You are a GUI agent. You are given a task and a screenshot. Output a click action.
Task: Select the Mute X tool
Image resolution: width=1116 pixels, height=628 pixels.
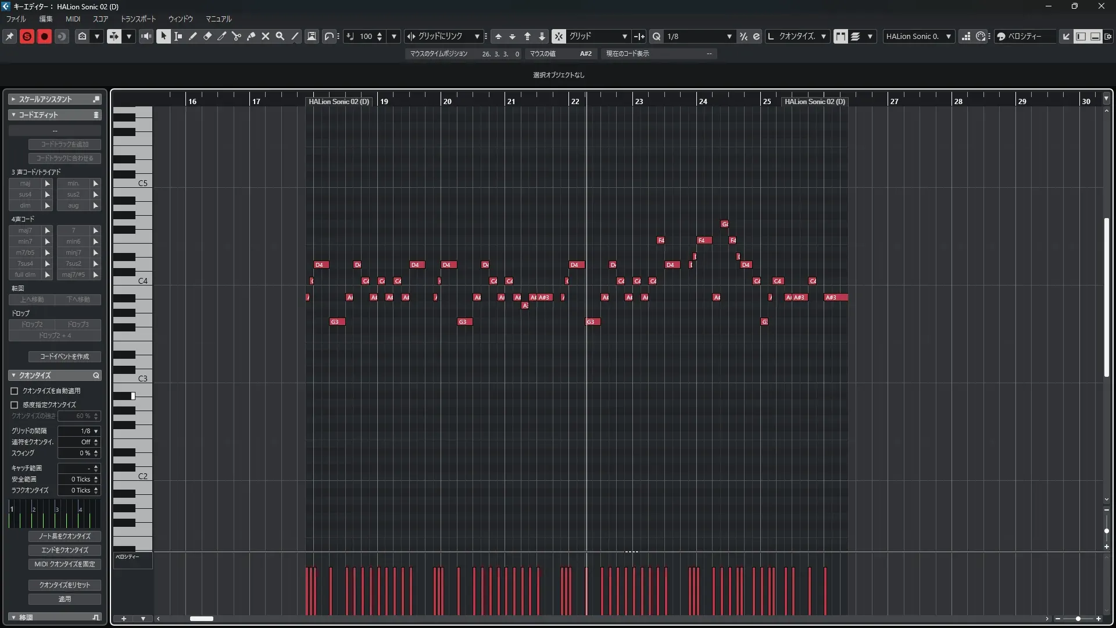click(x=266, y=36)
